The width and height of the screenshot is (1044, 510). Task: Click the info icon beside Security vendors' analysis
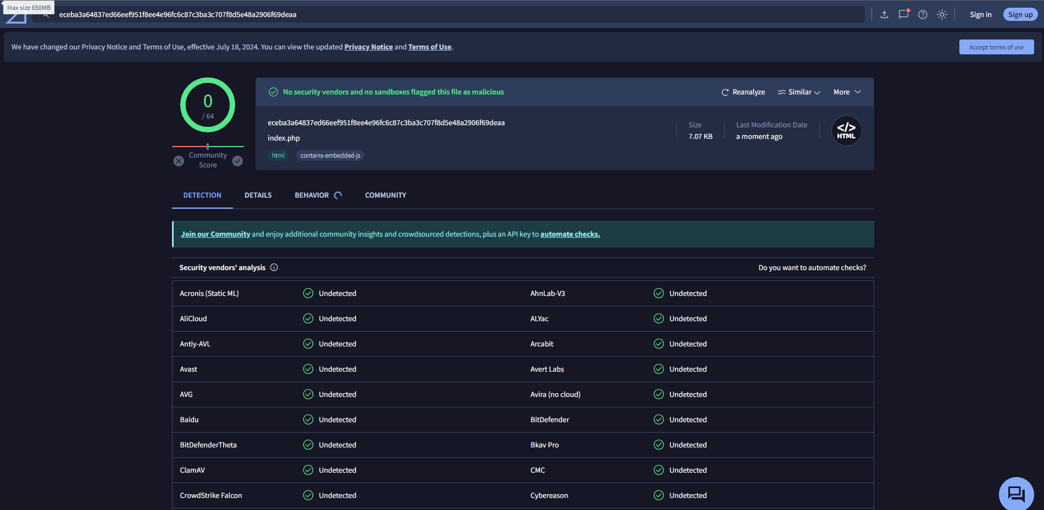click(274, 267)
